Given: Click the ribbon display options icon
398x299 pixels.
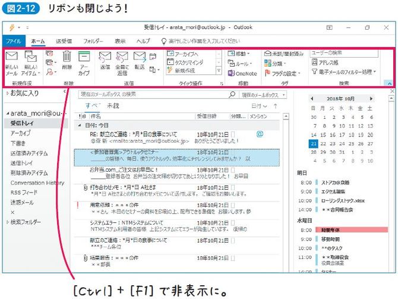Looking at the screenshot, I should pyautogui.click(x=329, y=27).
